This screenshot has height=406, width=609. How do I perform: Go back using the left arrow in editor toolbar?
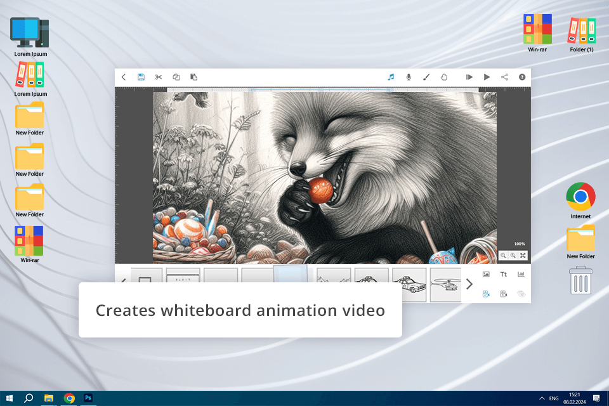[x=124, y=77]
